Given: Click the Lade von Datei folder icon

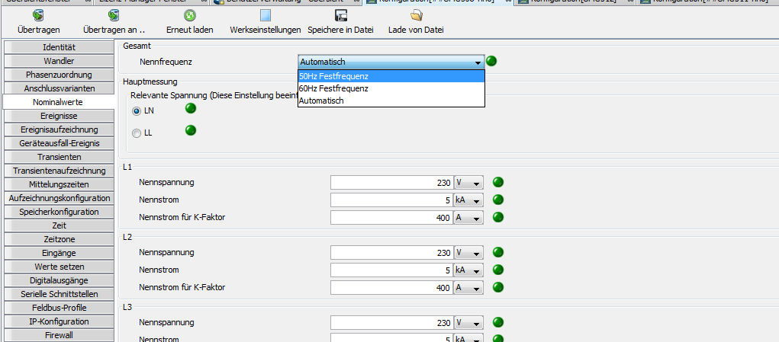Looking at the screenshot, I should (416, 15).
